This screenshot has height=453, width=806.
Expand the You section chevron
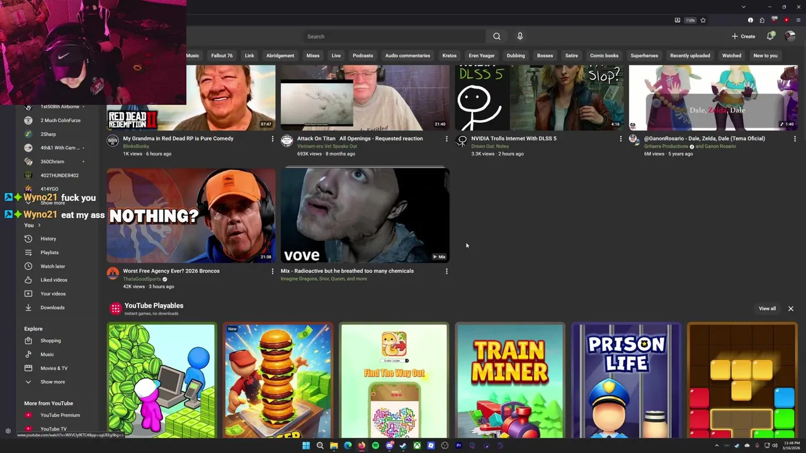coord(39,225)
